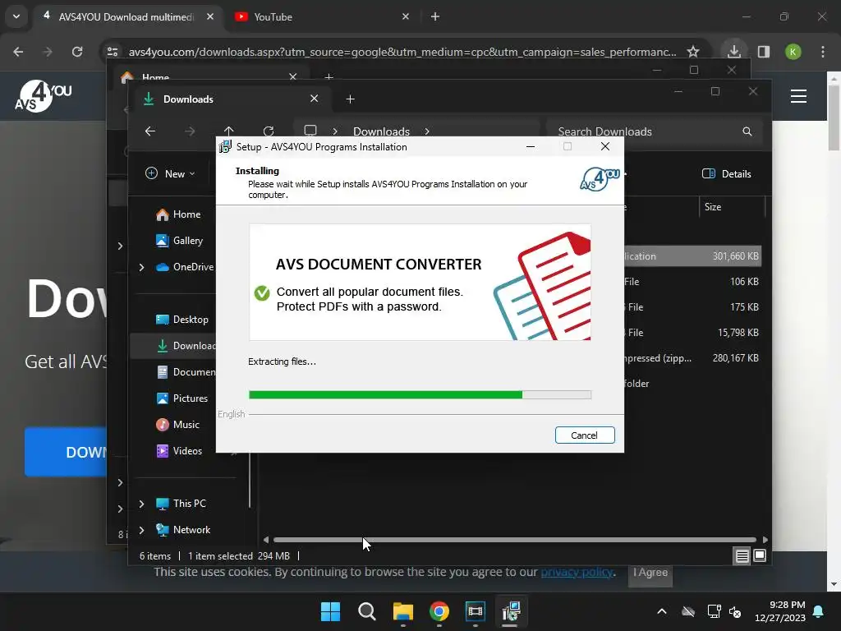The height and width of the screenshot is (631, 841).
Task: Open Documents in the Explorer sidebar
Action: click(186, 372)
